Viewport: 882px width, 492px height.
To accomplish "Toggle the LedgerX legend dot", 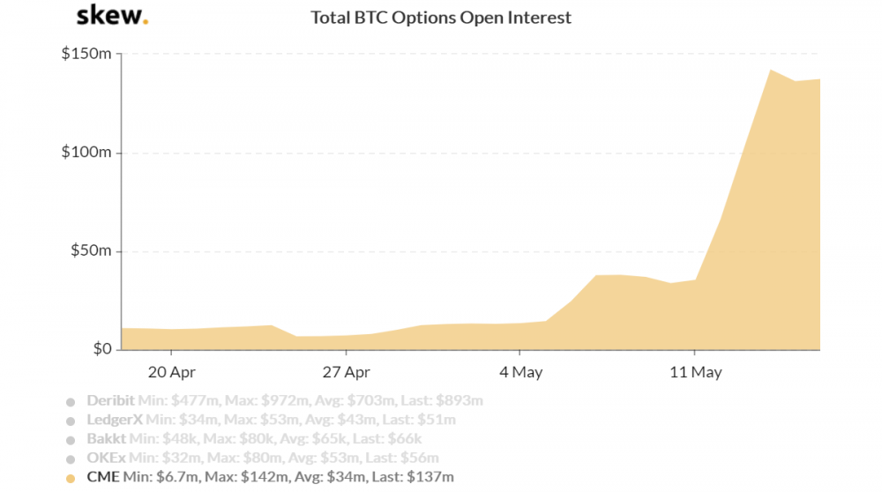I will 71,421.
